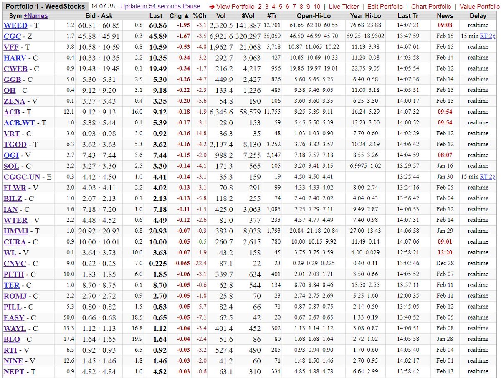Open the VFF symbol link
The width and height of the screenshot is (501, 378).
[x=11, y=47]
